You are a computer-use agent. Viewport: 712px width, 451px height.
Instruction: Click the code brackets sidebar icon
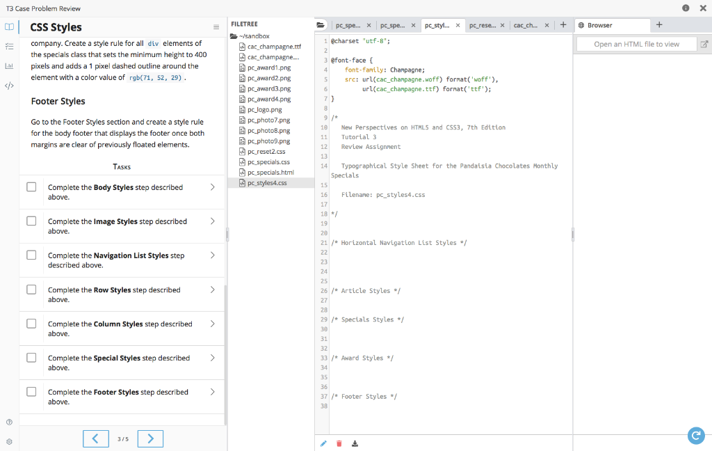coord(9,86)
